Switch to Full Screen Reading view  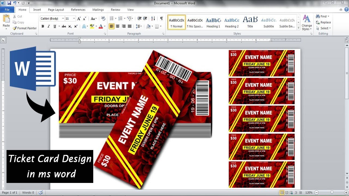[287, 192]
